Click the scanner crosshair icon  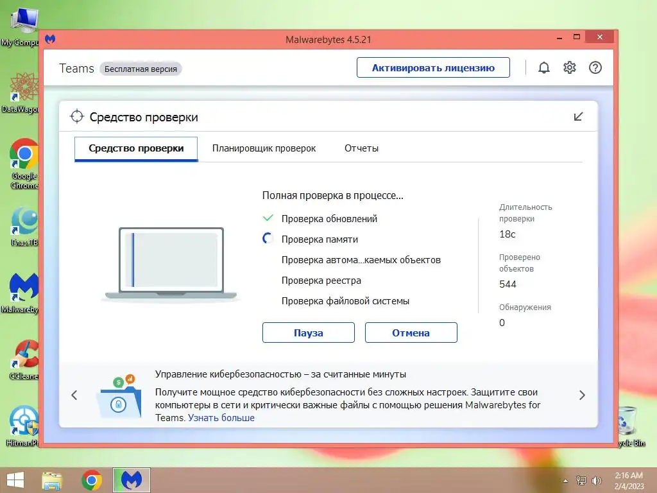click(77, 117)
